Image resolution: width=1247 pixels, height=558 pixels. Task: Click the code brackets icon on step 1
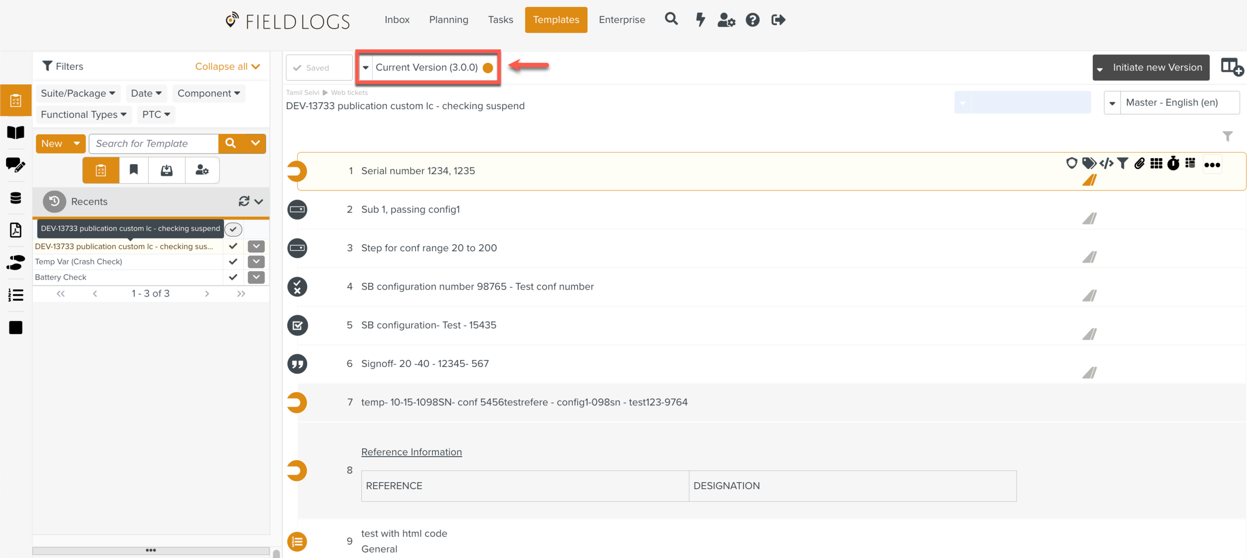pos(1106,164)
